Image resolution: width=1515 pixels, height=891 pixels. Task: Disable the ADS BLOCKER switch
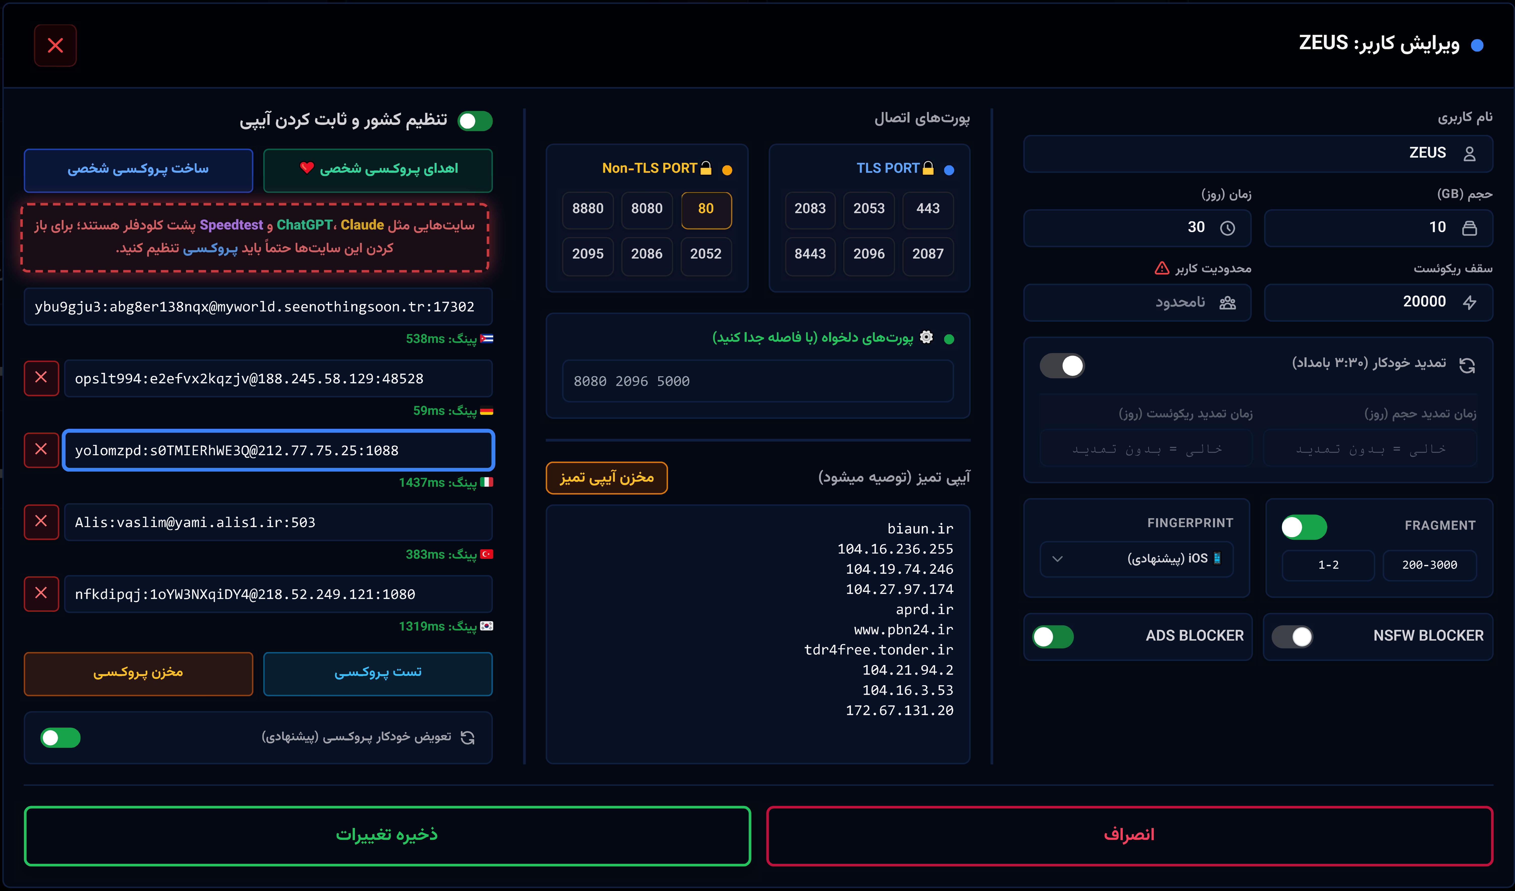coord(1053,637)
